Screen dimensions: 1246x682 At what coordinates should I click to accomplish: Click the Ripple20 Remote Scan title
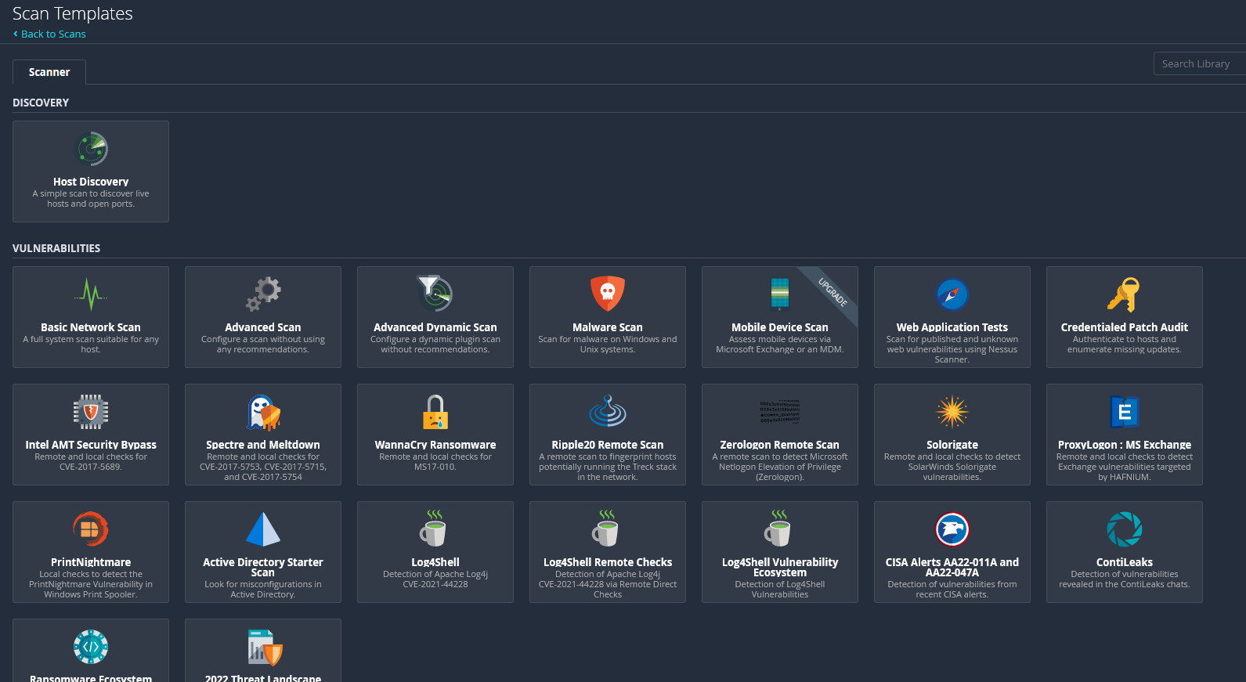coord(608,445)
